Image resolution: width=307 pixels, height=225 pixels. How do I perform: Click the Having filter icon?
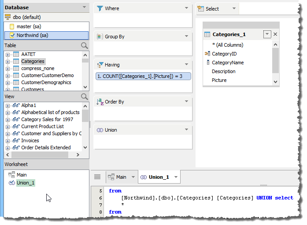tap(100, 65)
